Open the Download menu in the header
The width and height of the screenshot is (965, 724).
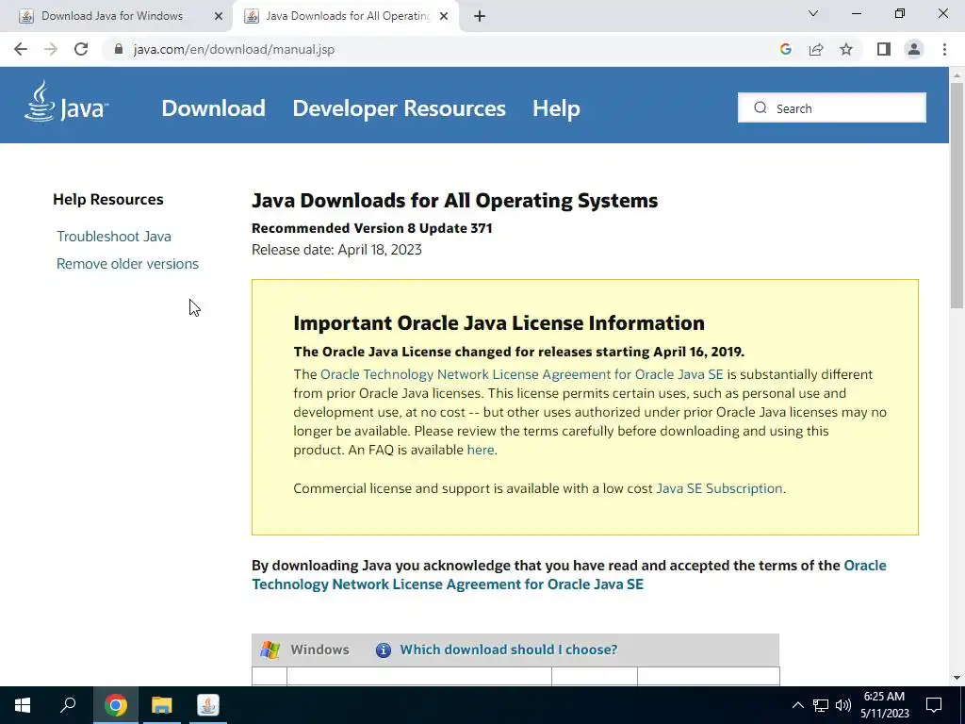(x=213, y=108)
